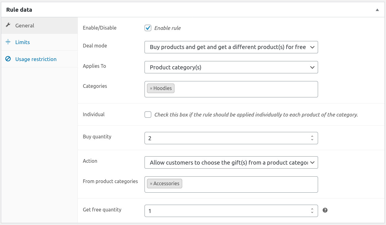Remove the Hoodies category tag

click(151, 88)
